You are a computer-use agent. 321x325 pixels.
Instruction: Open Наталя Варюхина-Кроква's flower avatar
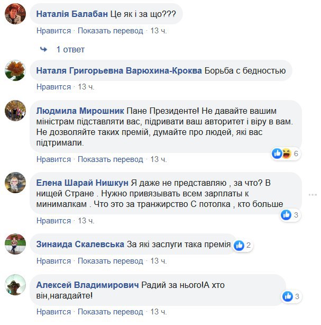coord(15,70)
